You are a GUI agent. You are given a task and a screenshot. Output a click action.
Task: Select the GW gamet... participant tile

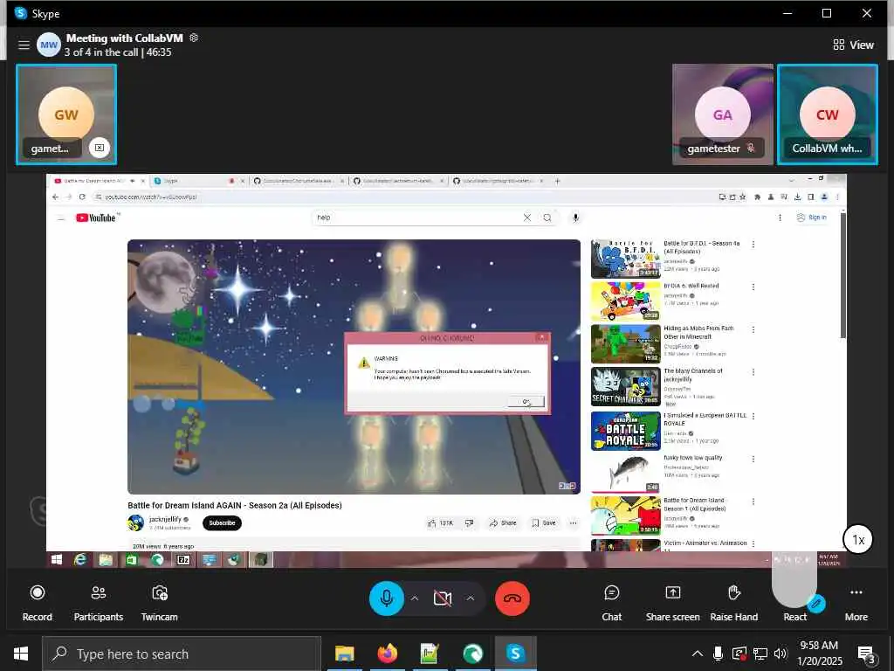(66, 114)
